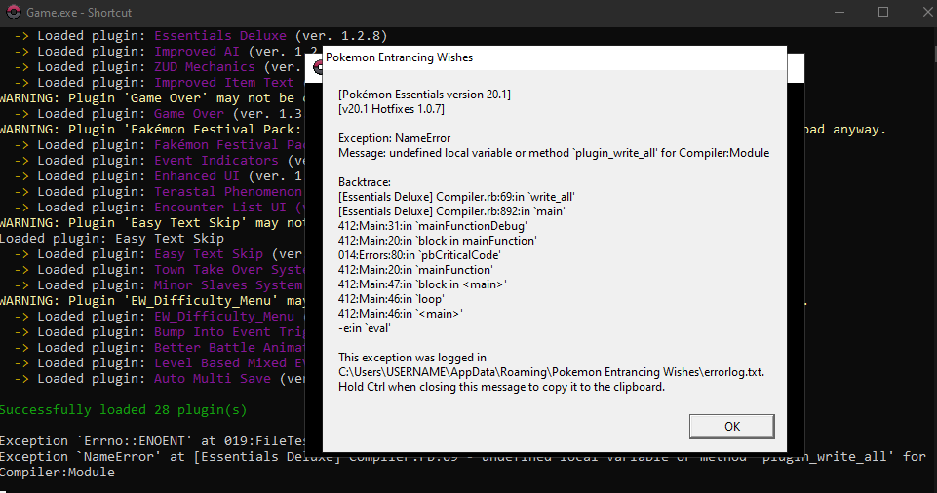The height and width of the screenshot is (493, 937).
Task: Click '[v20.1 Hotfixes 1.0.7]' text
Action: [391, 108]
